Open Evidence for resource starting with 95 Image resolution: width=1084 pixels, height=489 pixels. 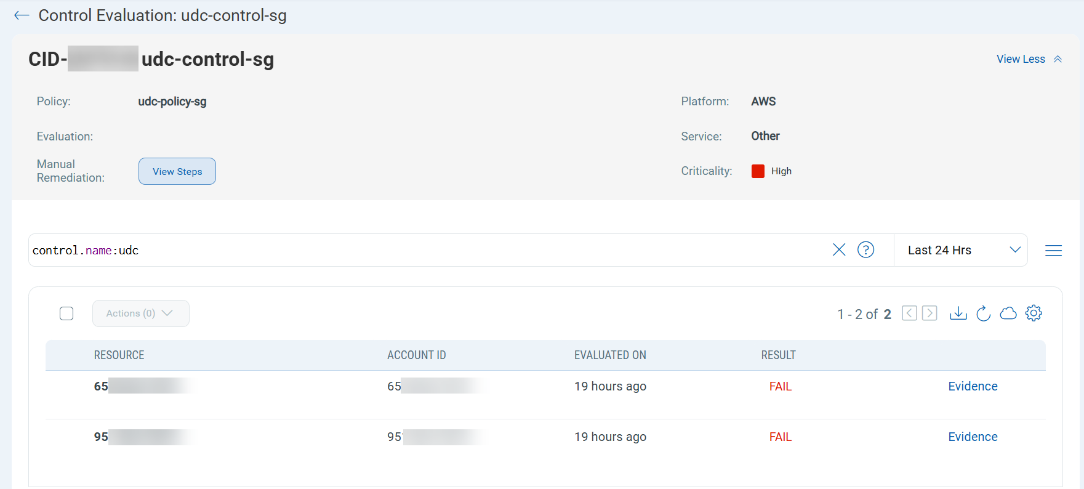tap(973, 437)
